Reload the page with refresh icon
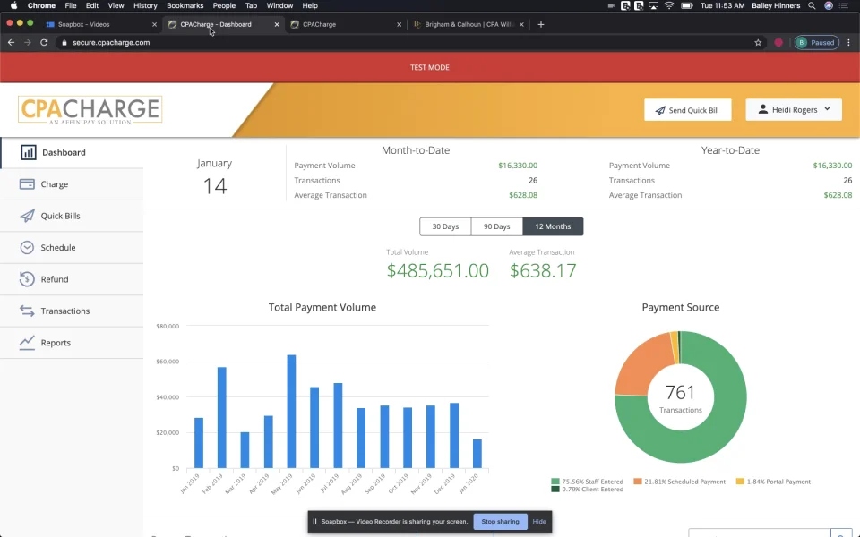 click(44, 42)
